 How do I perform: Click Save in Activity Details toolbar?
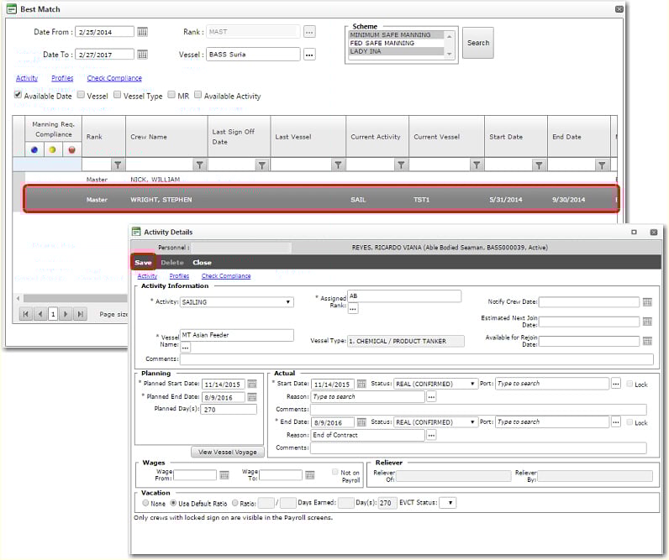pyautogui.click(x=143, y=262)
